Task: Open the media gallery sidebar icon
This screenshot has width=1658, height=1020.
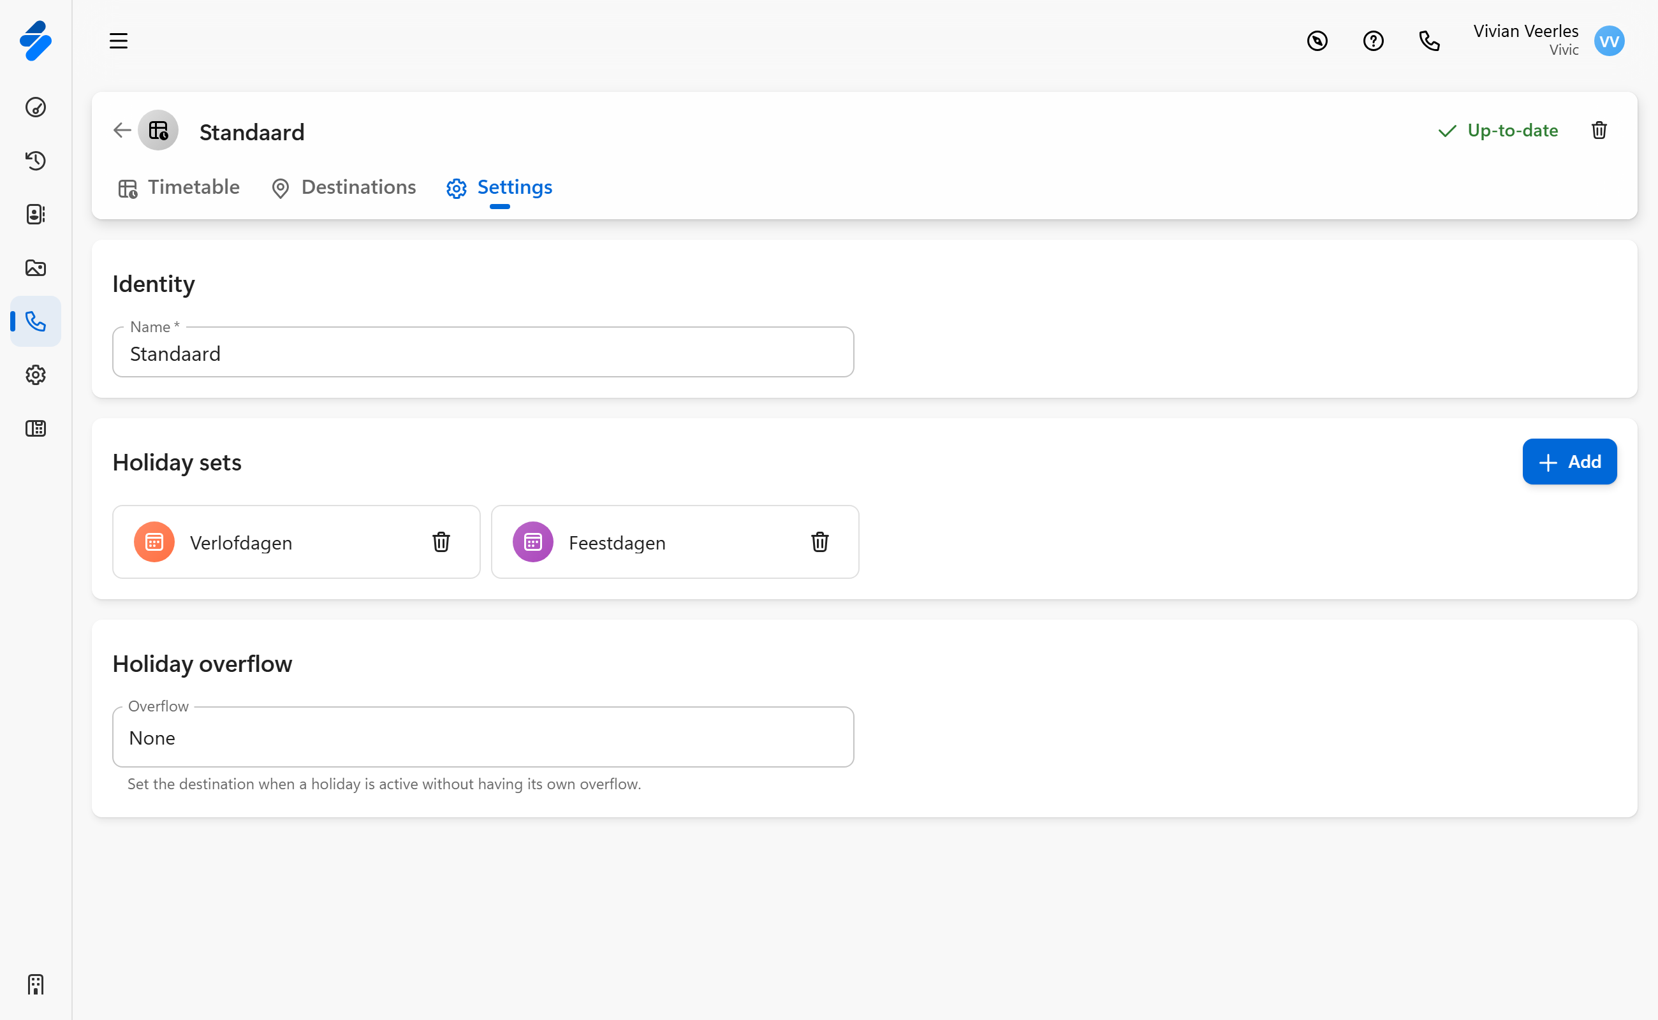Action: (36, 268)
